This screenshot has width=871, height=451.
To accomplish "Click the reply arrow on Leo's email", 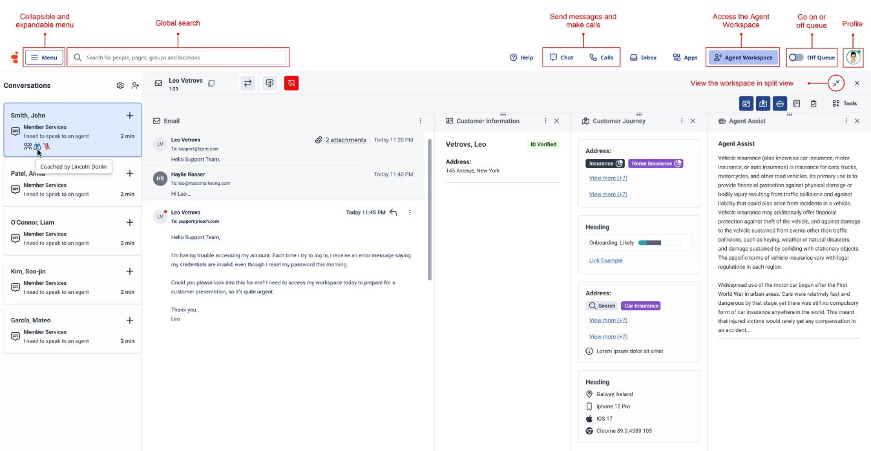I will 393,213.
